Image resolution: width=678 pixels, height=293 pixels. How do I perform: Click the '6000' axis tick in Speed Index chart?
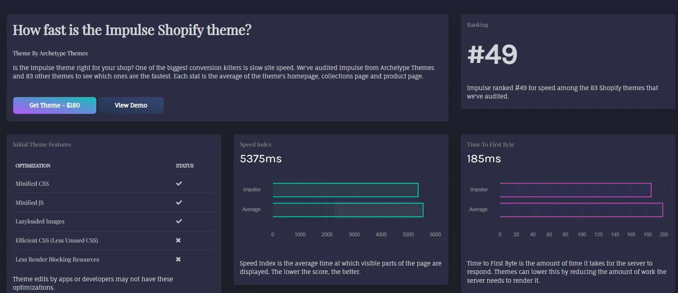435,234
